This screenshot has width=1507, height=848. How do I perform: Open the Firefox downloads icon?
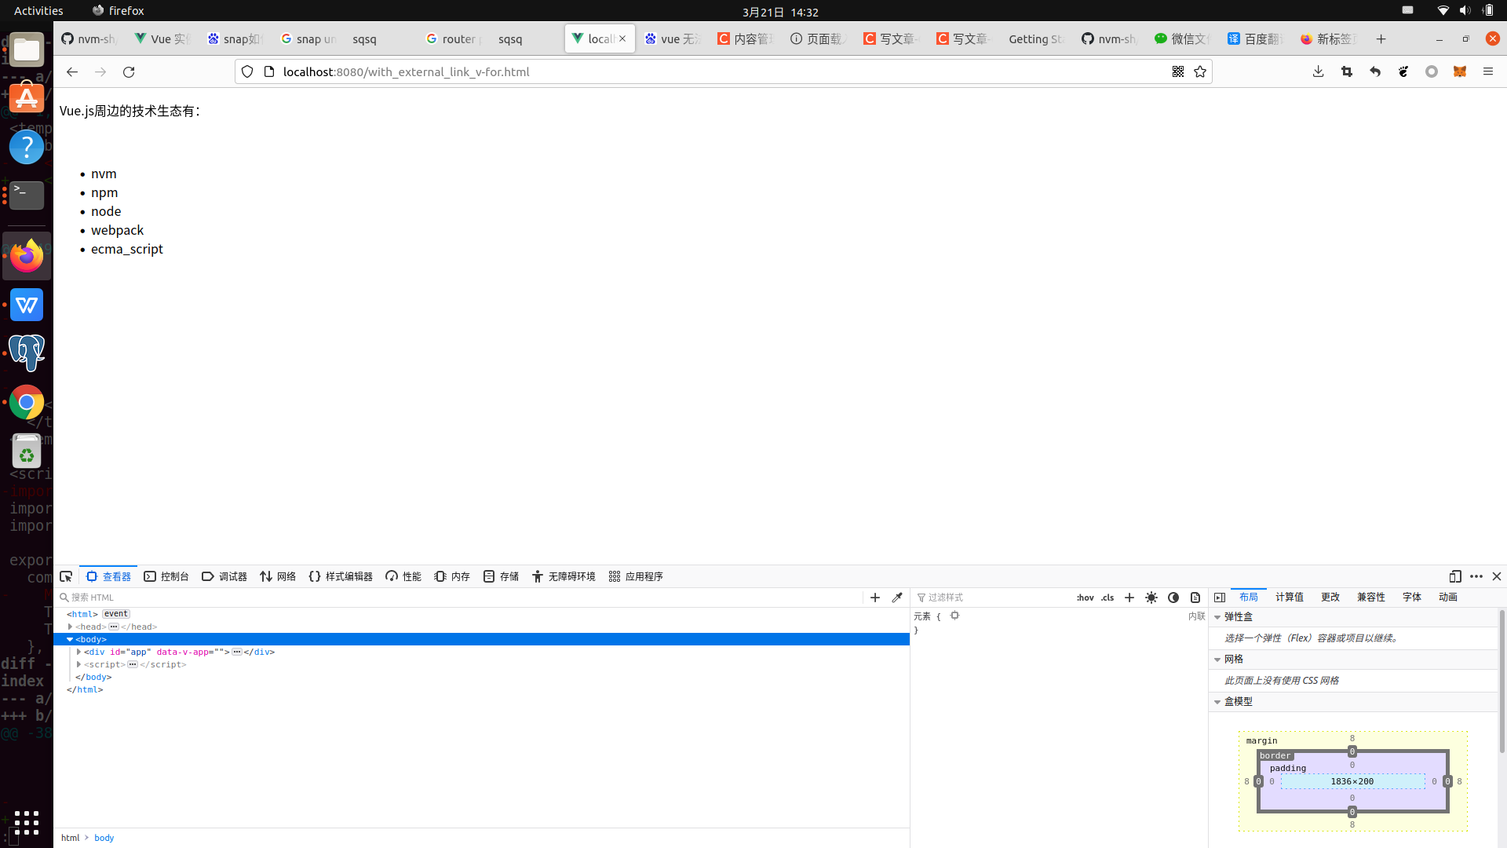click(x=1318, y=71)
